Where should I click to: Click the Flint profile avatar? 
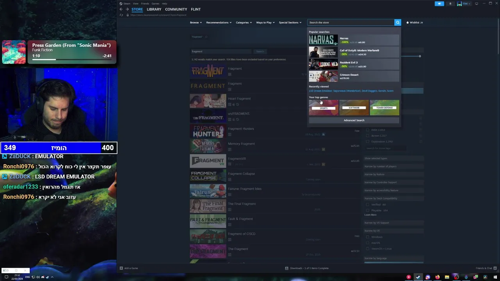click(459, 4)
